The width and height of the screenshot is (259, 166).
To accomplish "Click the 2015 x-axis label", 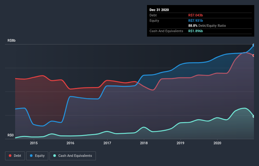I will pos(34,143).
